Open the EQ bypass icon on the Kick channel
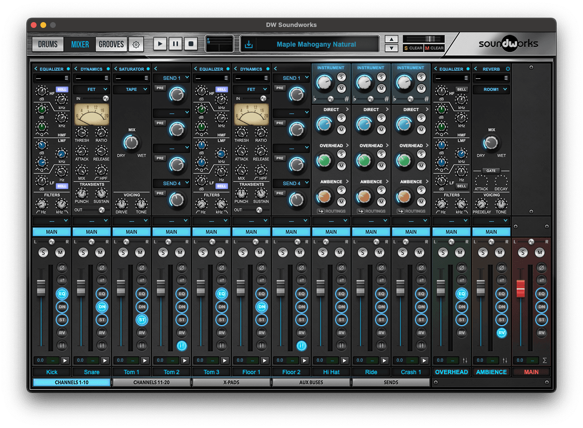This screenshot has height=428, width=583. [x=62, y=294]
